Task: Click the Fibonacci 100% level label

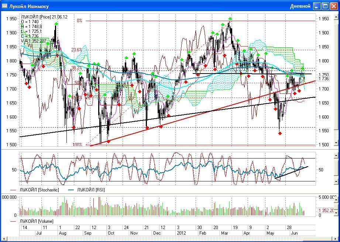Action: click(78, 144)
